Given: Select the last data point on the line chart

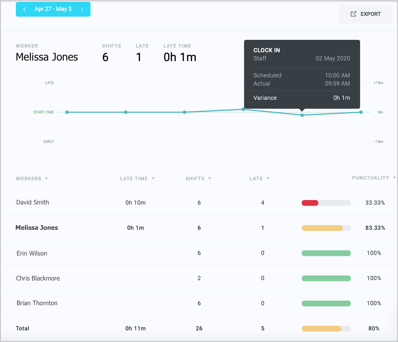Looking at the screenshot, I should (x=361, y=112).
